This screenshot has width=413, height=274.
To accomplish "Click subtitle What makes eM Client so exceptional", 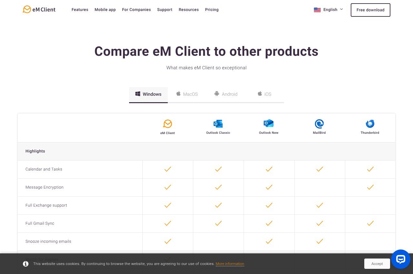I will tap(206, 68).
